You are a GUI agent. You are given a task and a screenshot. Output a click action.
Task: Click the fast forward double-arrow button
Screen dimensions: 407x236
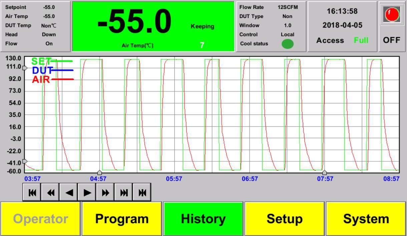point(105,192)
